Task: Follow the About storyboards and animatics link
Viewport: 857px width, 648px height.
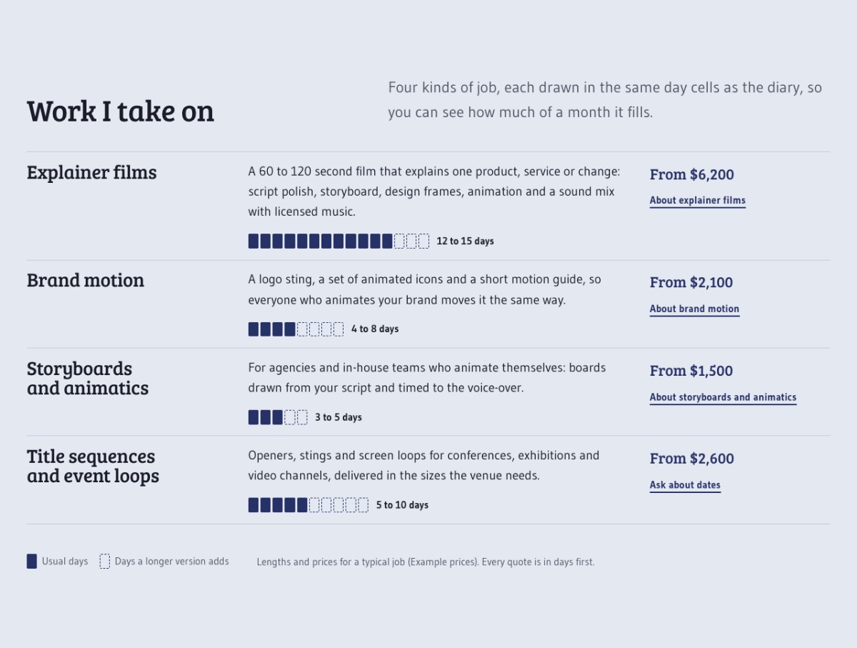Action: coord(723,397)
